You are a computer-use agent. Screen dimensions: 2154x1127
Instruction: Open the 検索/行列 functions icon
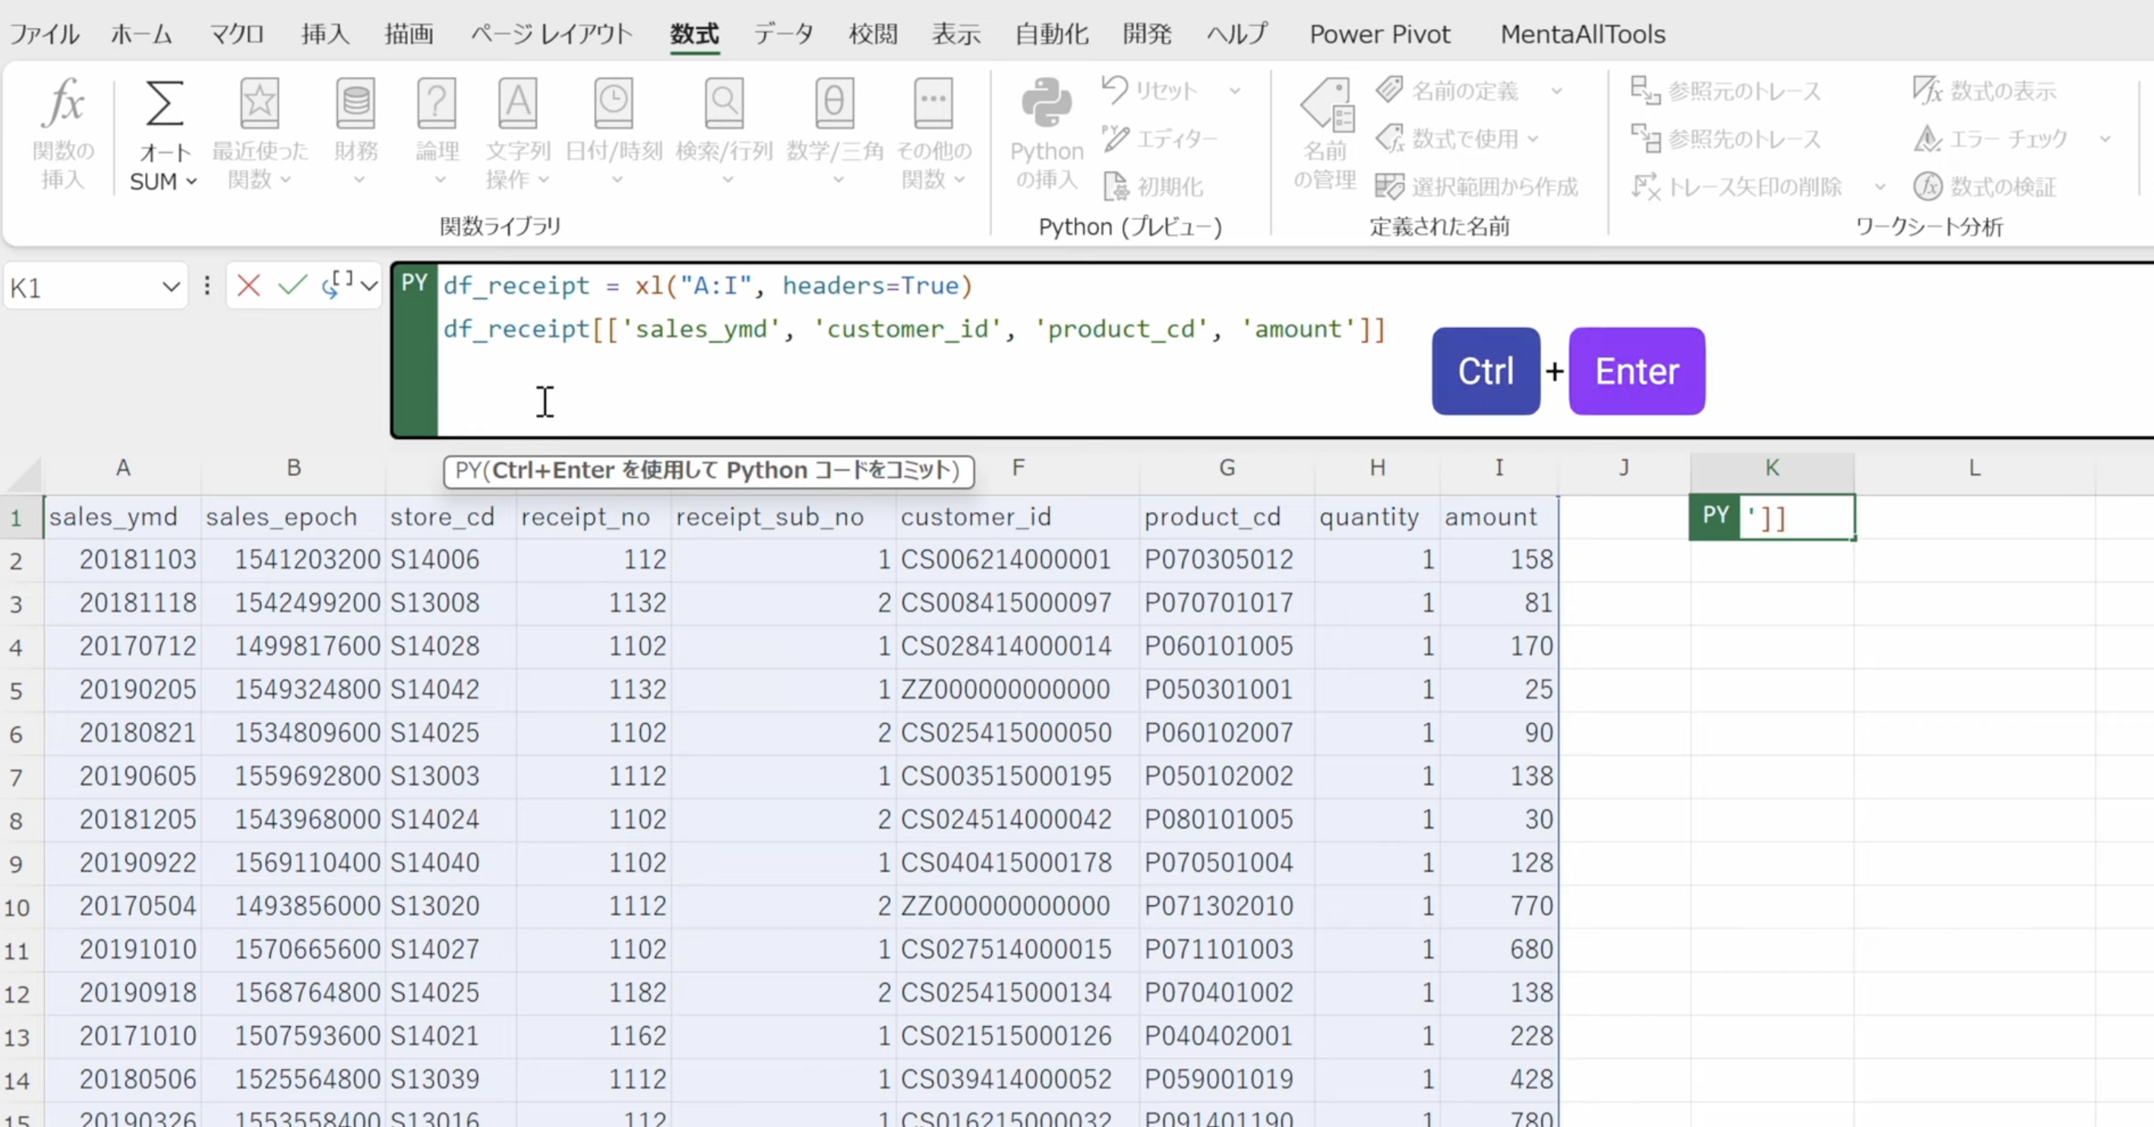coord(724,104)
